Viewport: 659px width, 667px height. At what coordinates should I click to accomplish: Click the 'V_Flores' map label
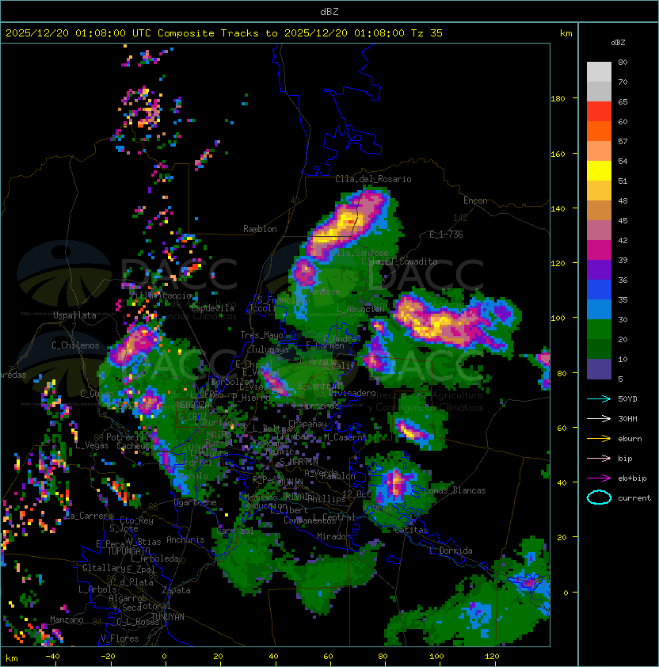coord(120,638)
